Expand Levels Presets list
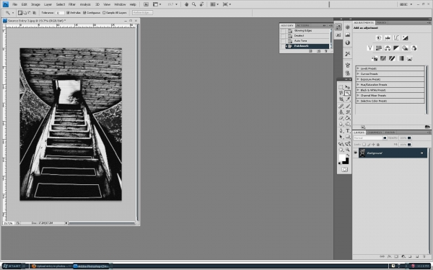This screenshot has height=270, width=433. 358,68
